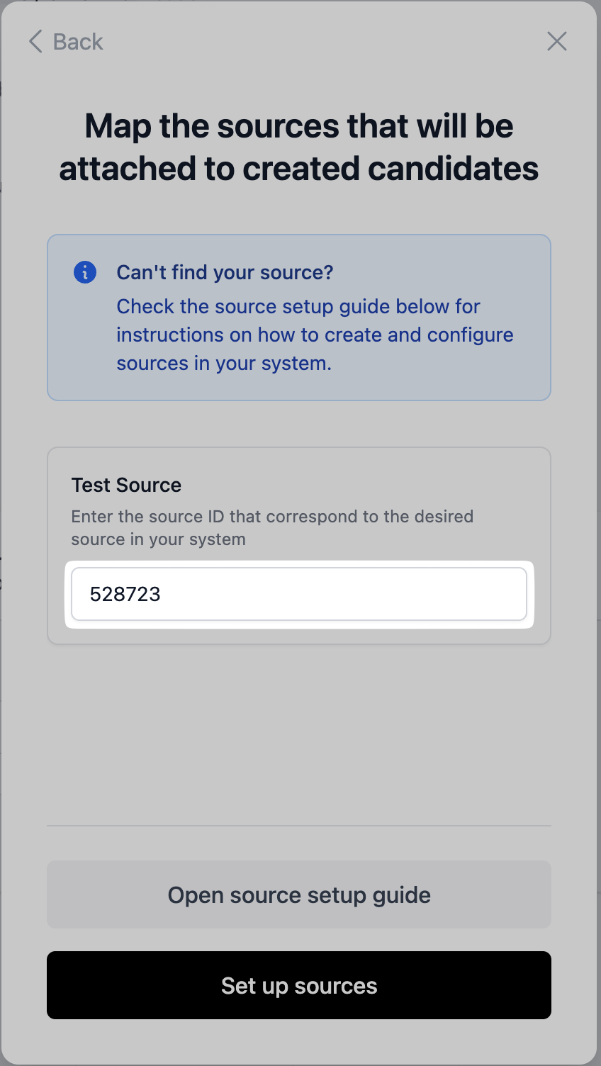Click the "Check the source setup guide" banner line
Screen dimensions: 601x1066
click(x=298, y=306)
